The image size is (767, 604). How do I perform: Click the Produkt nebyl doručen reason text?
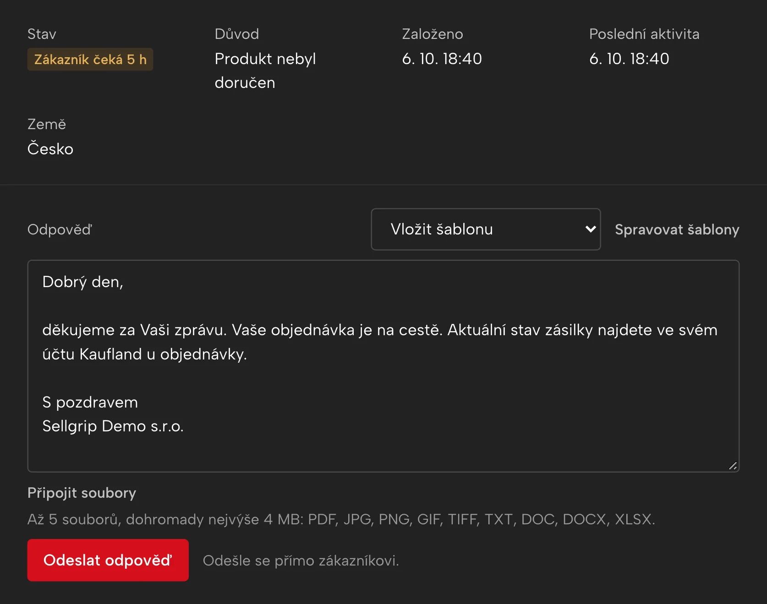tap(265, 71)
